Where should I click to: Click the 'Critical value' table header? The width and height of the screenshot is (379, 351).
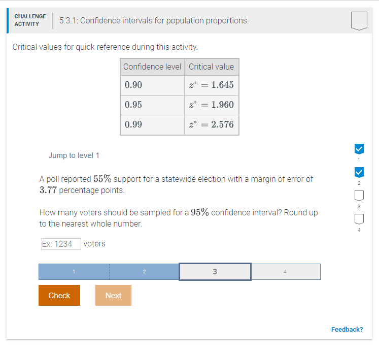pyautogui.click(x=212, y=67)
